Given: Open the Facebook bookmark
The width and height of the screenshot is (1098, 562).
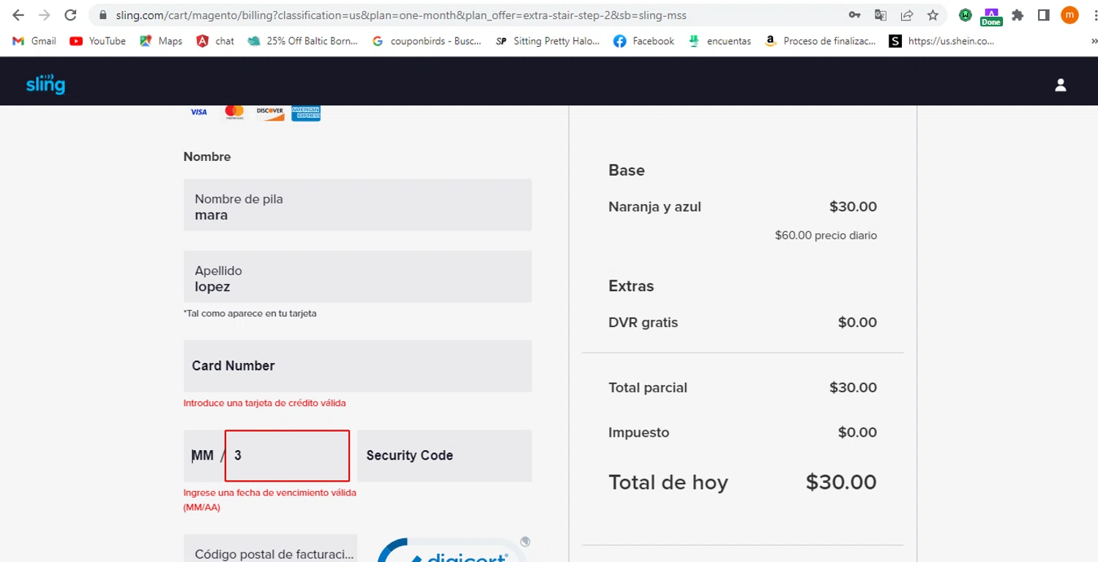Looking at the screenshot, I should [643, 41].
